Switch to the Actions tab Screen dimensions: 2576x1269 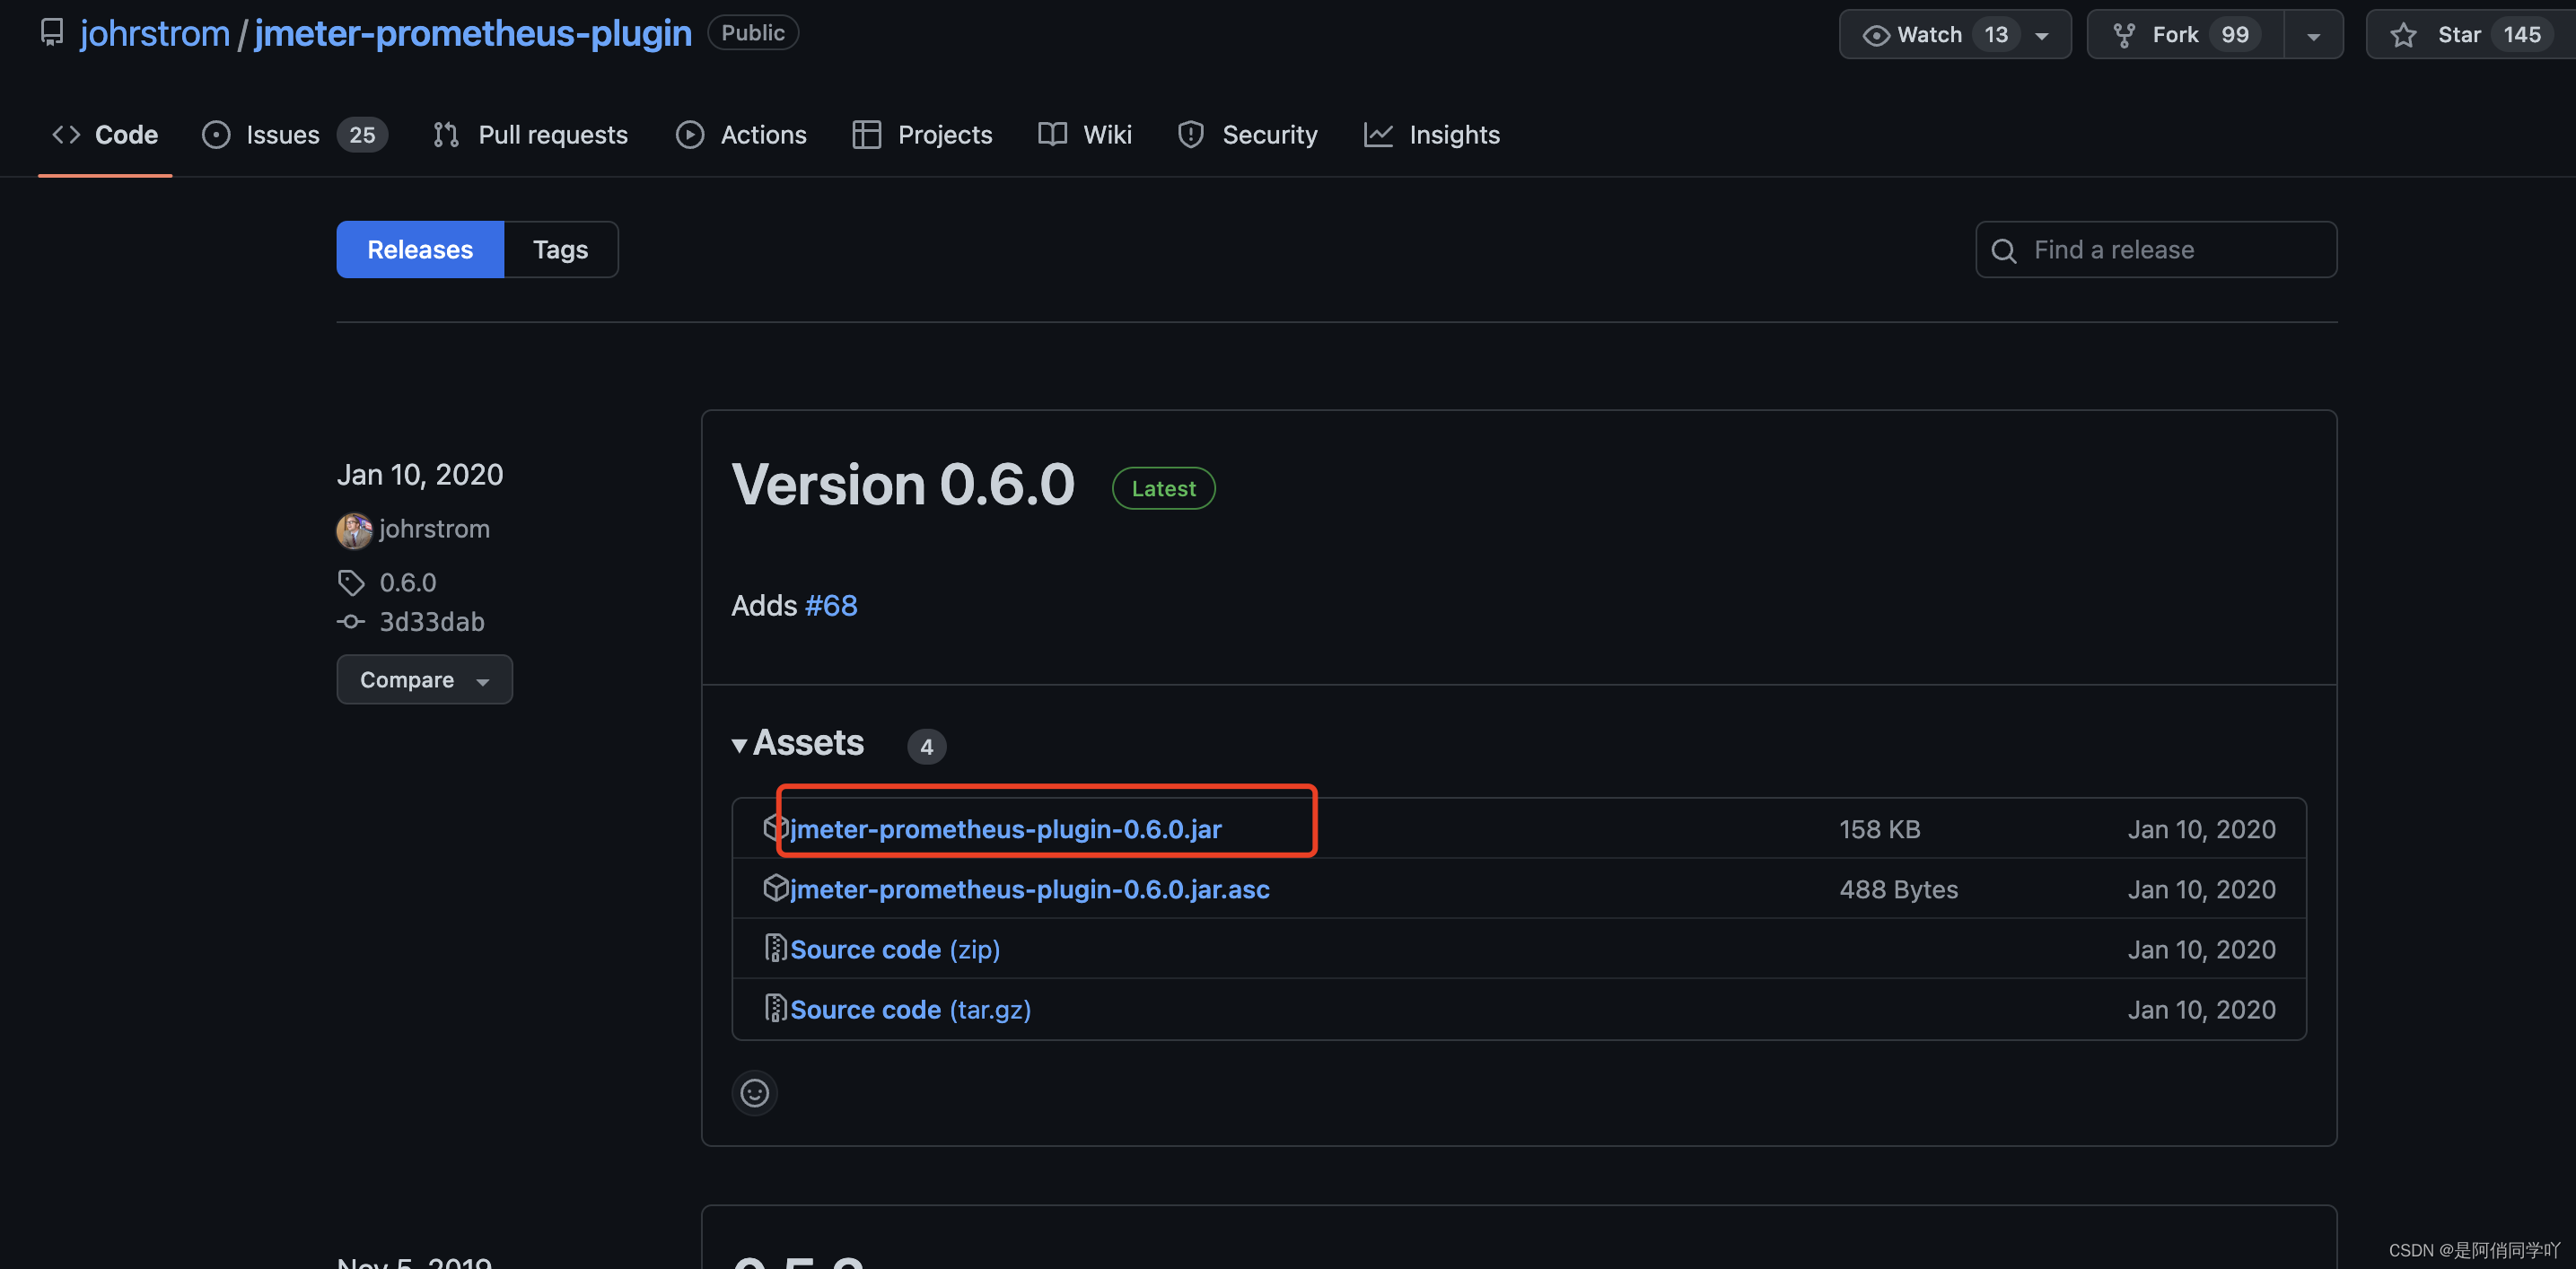741,134
